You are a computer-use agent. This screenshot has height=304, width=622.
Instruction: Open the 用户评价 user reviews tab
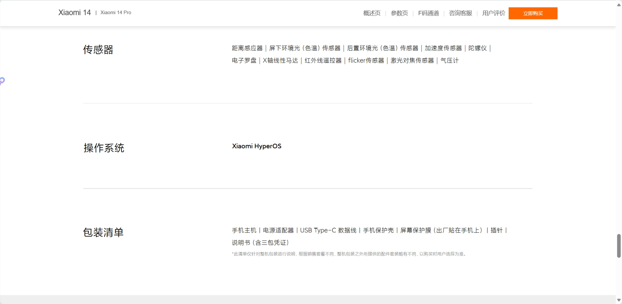pos(494,13)
